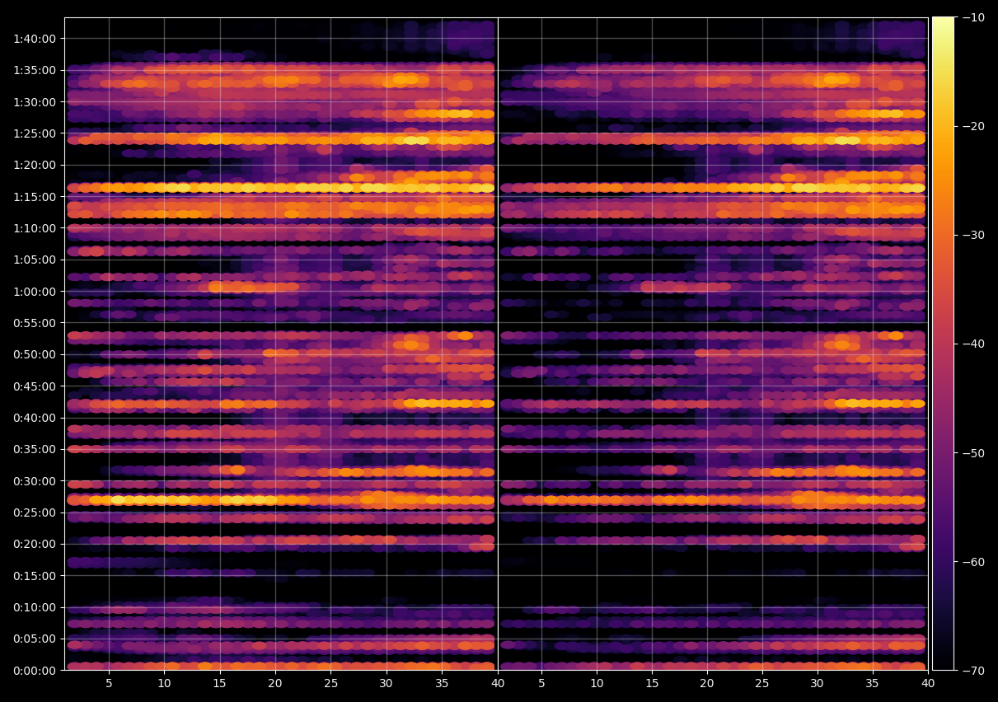This screenshot has height=702, width=998.
Task: Click the −20 colorbar tick label
Action: click(x=973, y=126)
